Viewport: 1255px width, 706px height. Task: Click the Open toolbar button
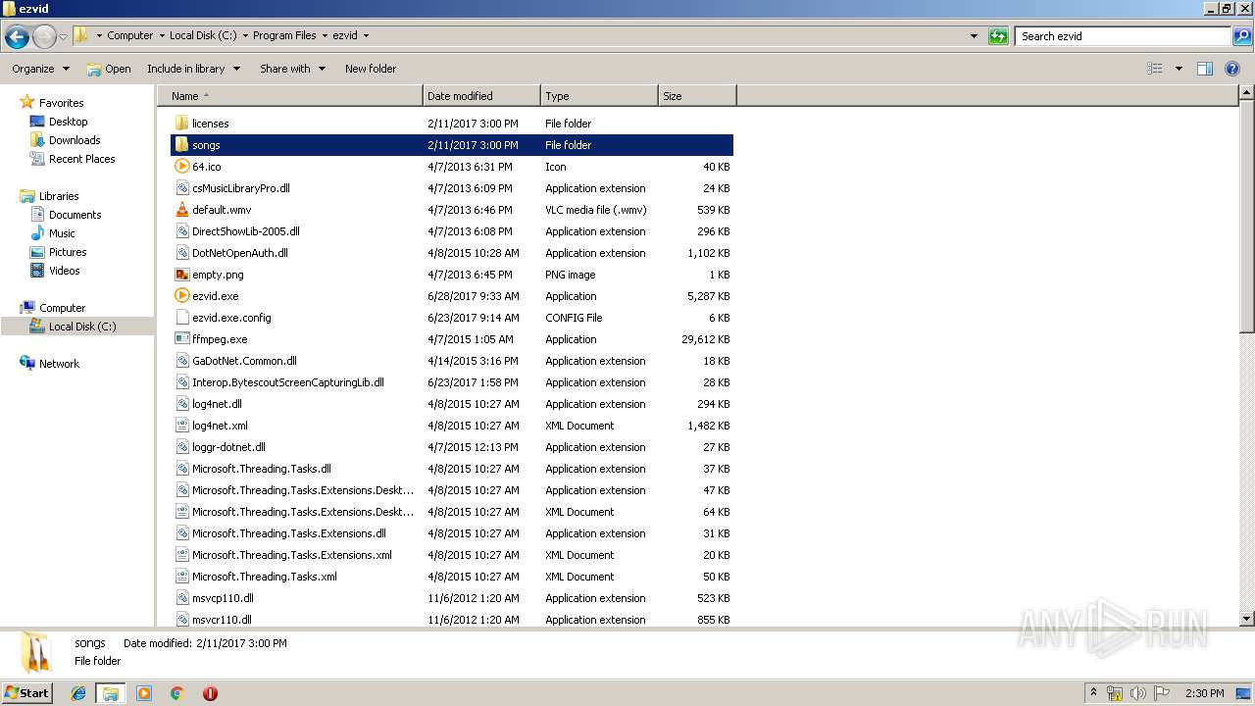pos(109,69)
